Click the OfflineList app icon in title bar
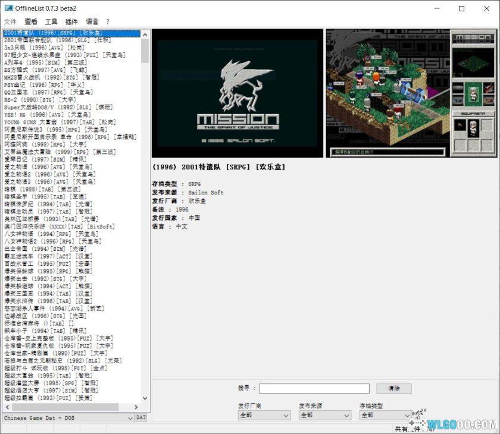This screenshot has height=434, width=500. coord(8,8)
